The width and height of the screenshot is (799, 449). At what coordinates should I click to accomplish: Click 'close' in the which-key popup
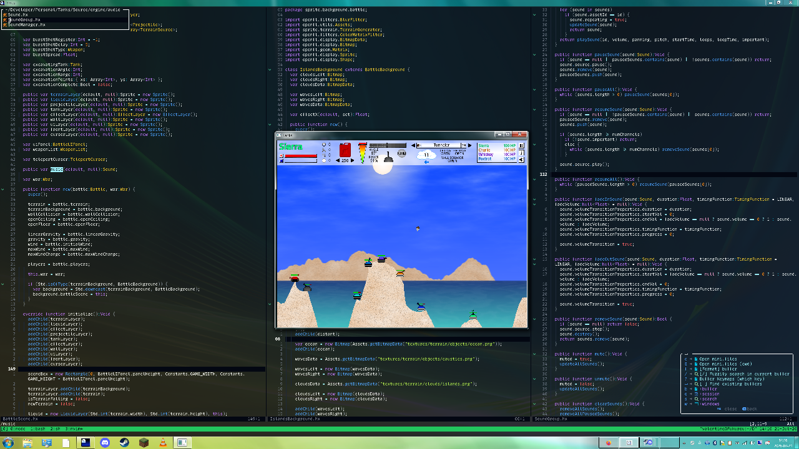730,409
